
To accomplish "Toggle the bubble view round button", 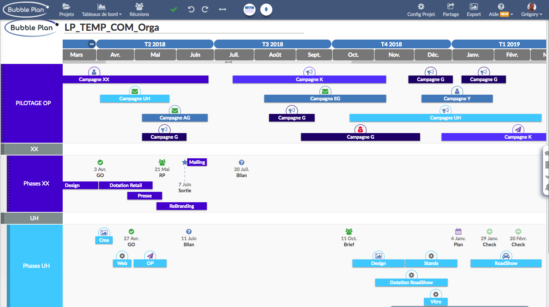I will click(250, 10).
